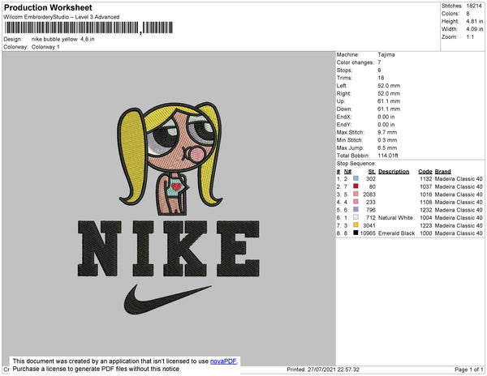Image resolution: width=487 pixels, height=376 pixels.
Task: Click stitch count 3041 in the stop sequence
Action: (x=369, y=225)
